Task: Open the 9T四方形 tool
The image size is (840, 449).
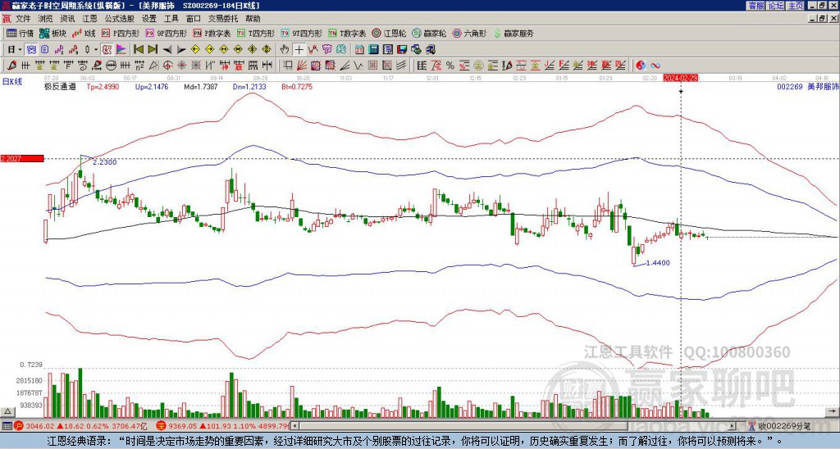Action: click(302, 33)
